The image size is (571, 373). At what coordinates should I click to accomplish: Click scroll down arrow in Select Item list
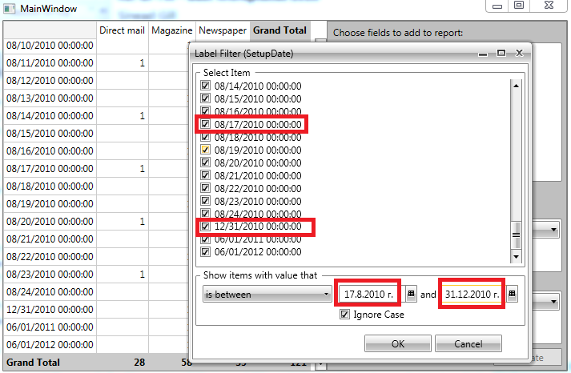516,257
